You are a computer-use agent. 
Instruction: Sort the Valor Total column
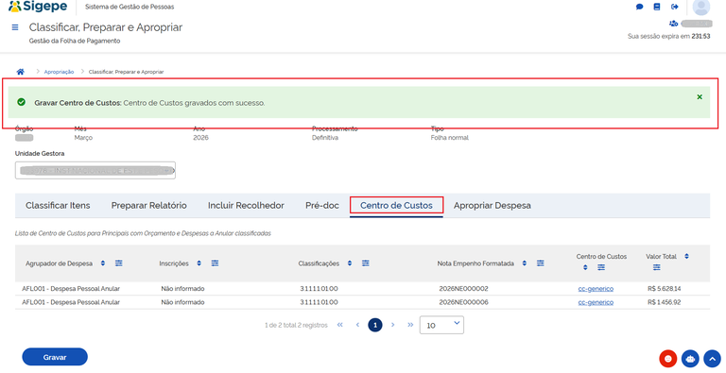(686, 257)
